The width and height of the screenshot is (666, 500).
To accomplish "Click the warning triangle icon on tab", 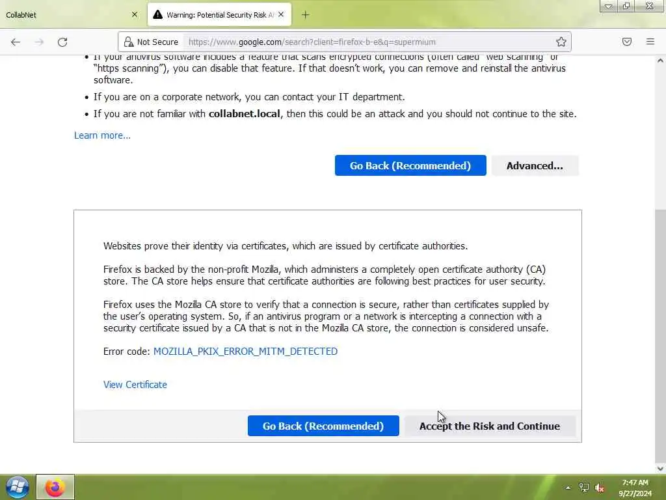I will click(157, 15).
